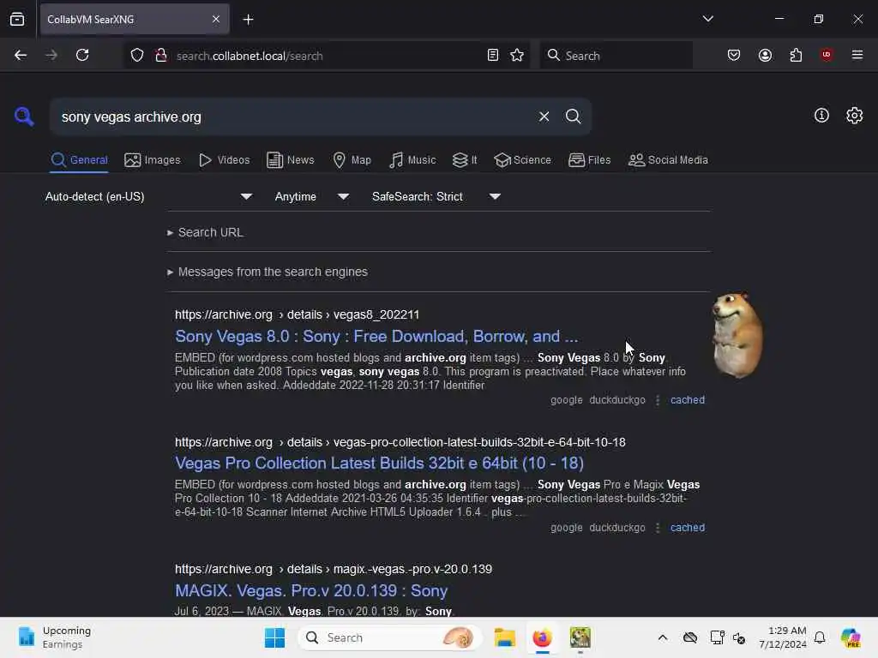Switch to the Music tab
Screen dimensions: 878x658
[412, 160]
